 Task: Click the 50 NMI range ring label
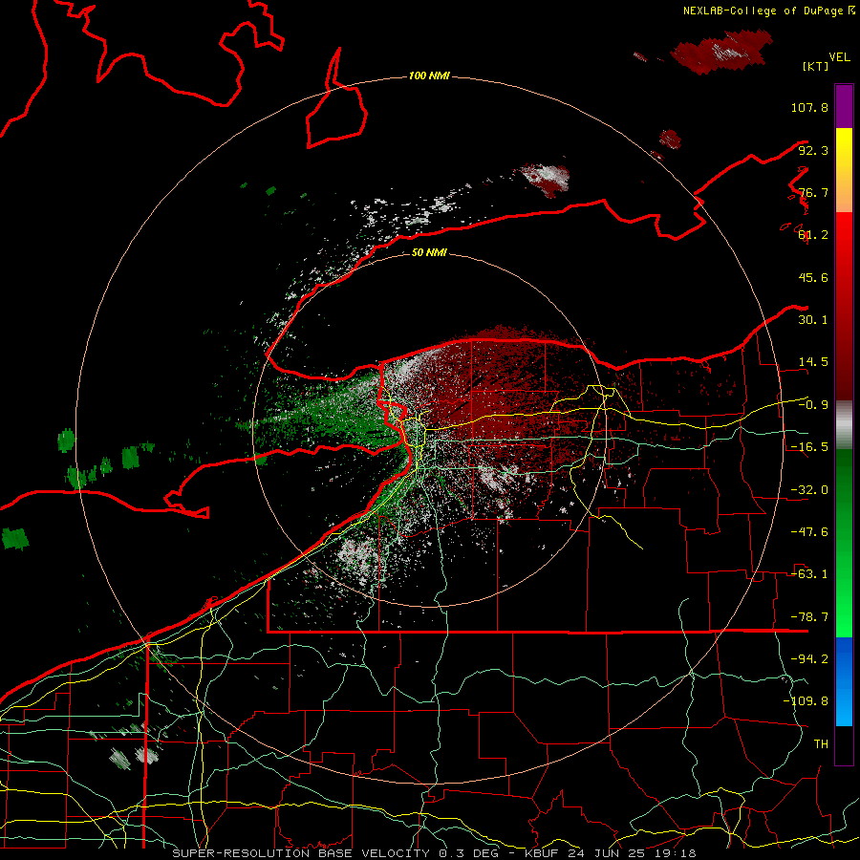429,253
